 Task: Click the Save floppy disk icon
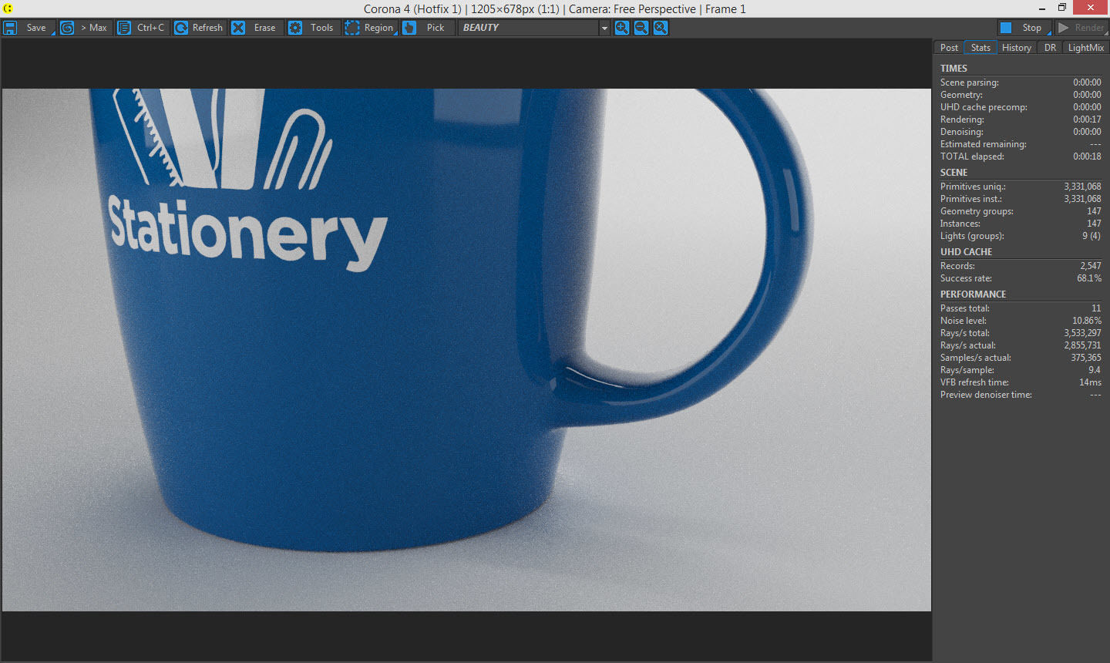pos(10,28)
